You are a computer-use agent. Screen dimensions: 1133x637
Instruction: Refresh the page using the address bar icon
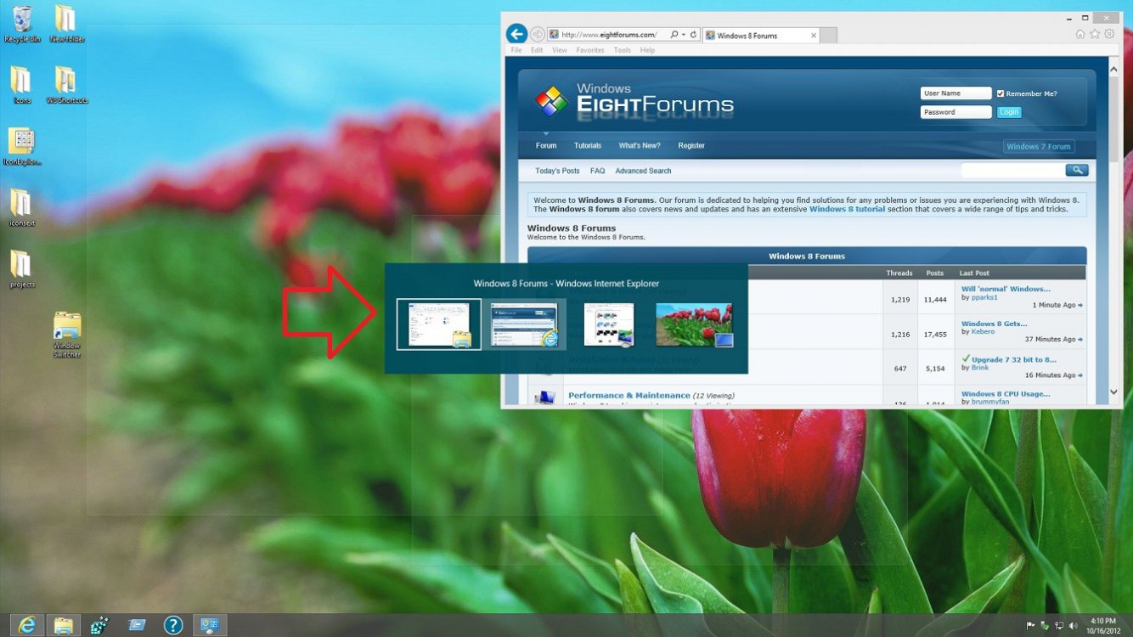click(692, 34)
